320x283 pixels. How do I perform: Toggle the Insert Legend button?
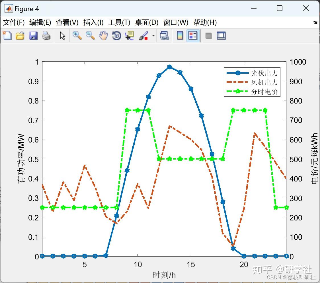click(193, 36)
